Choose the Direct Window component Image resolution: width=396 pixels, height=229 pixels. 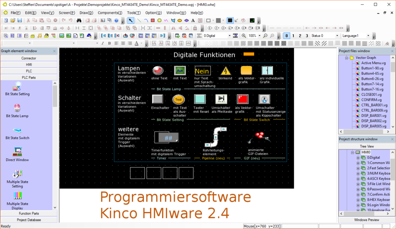coord(17,154)
